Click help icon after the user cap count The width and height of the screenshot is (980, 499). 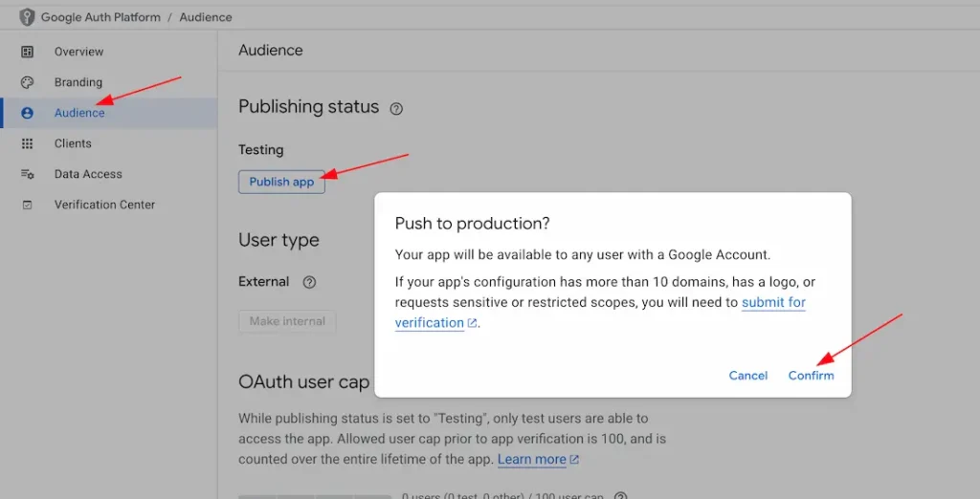coord(620,496)
